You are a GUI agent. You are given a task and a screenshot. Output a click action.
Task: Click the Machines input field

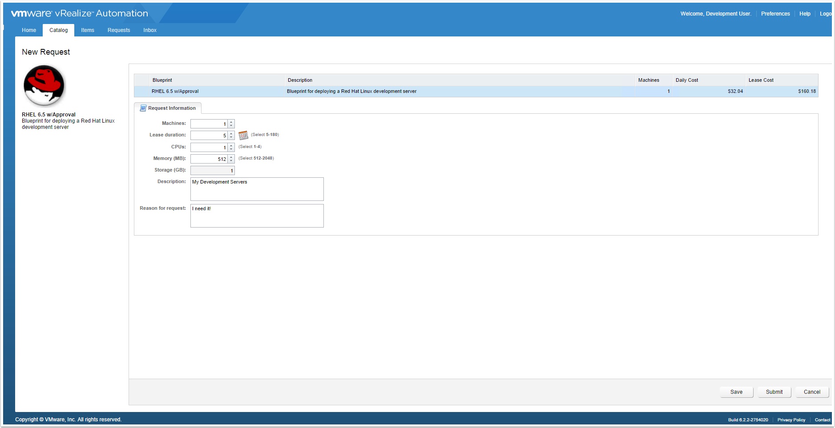[209, 124]
